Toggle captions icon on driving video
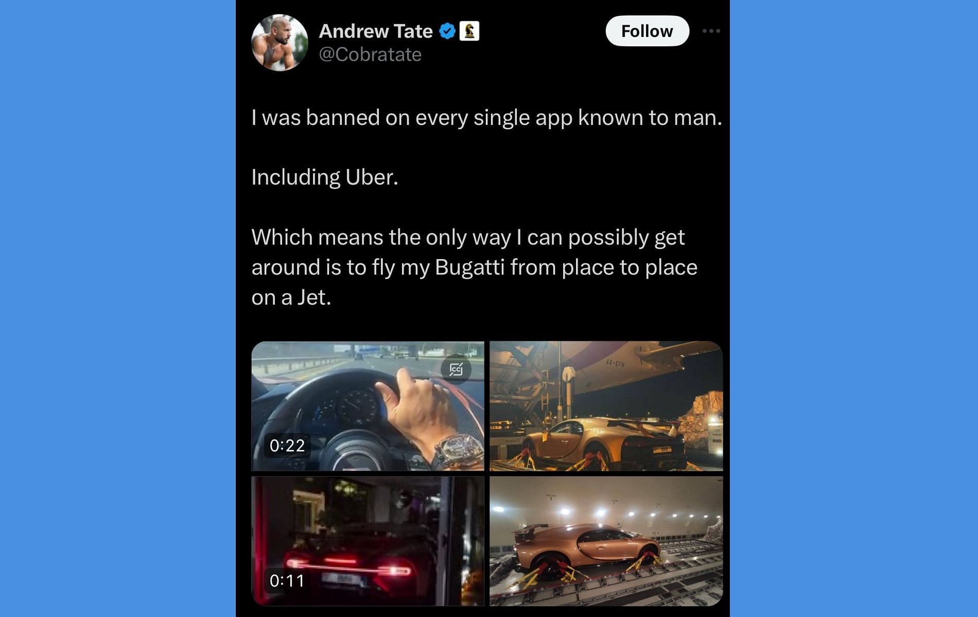Image resolution: width=978 pixels, height=617 pixels. (456, 369)
